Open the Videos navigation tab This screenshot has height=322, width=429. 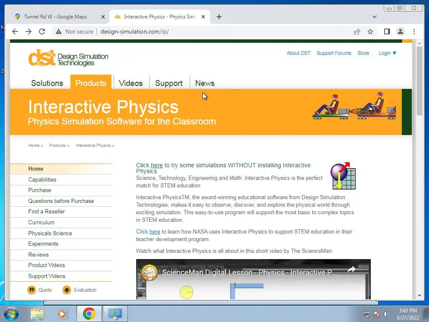click(x=131, y=83)
